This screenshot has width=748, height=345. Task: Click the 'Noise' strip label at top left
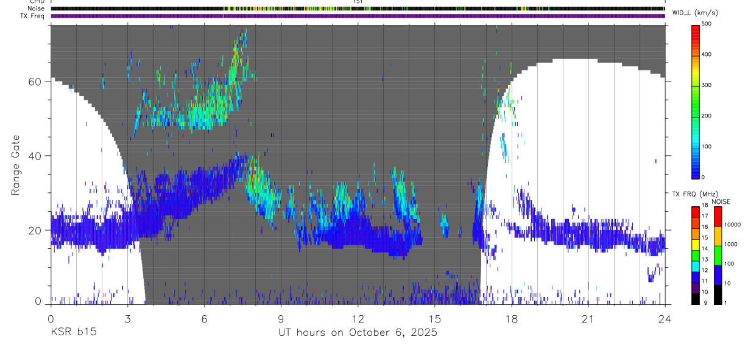click(x=35, y=9)
